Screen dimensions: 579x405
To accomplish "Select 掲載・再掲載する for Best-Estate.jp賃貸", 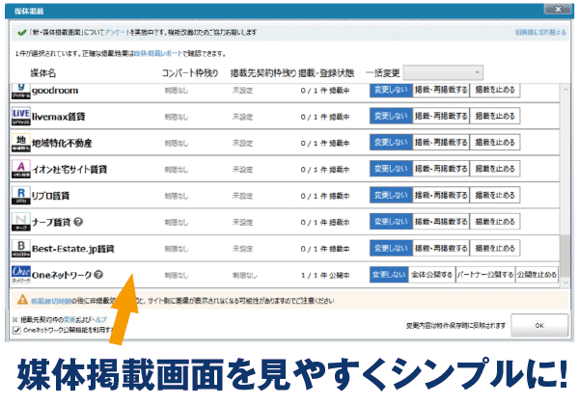I will click(x=441, y=248).
